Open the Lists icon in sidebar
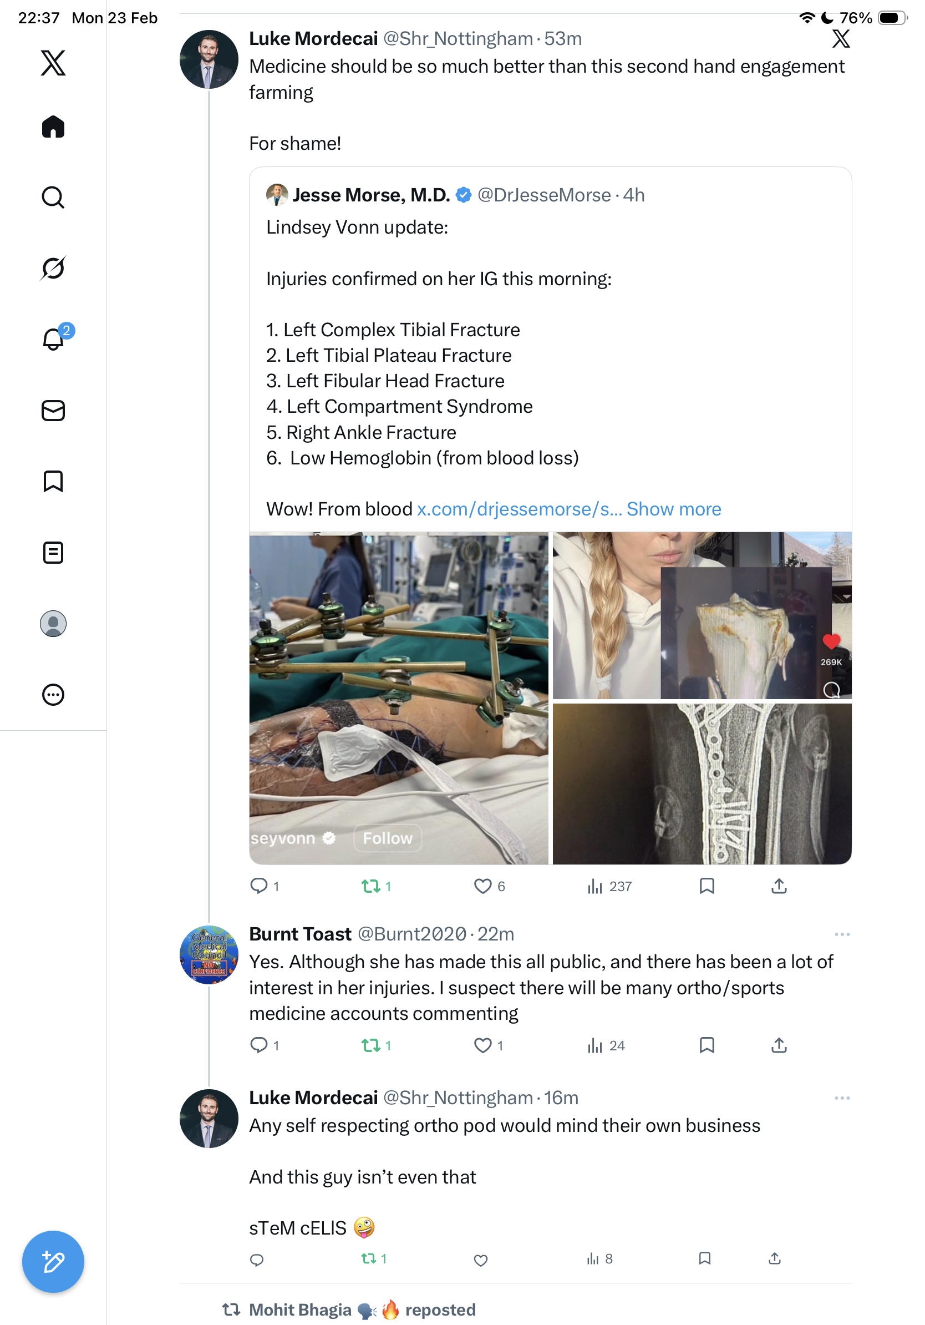The width and height of the screenshot is (925, 1325). click(53, 552)
